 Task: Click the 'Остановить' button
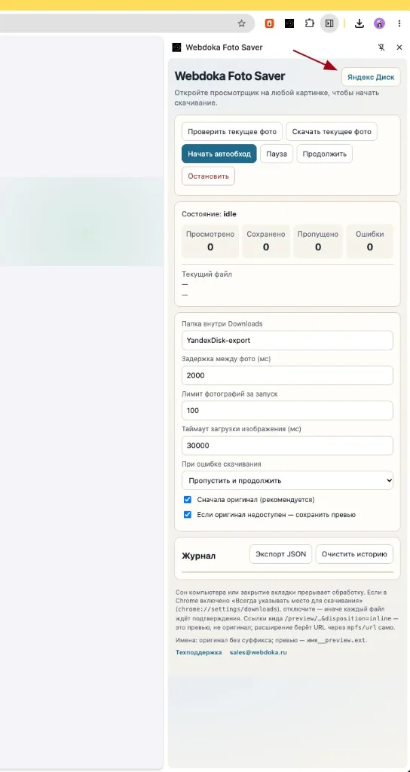[x=208, y=176]
